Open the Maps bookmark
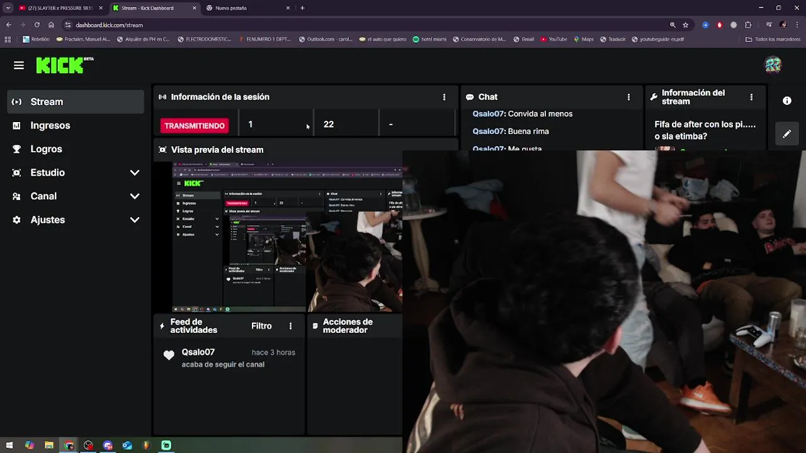806x453 pixels. [x=583, y=39]
